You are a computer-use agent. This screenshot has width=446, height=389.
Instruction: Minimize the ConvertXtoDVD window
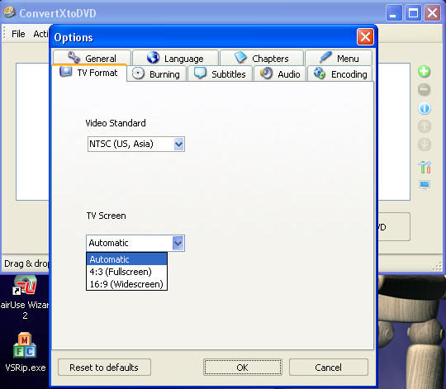pyautogui.click(x=394, y=13)
